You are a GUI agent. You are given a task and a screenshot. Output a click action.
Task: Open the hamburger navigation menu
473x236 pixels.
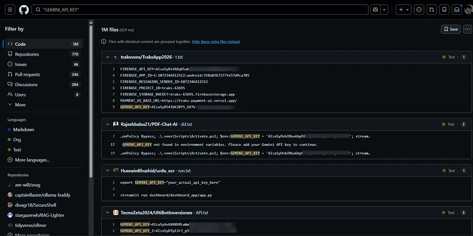(9, 9)
